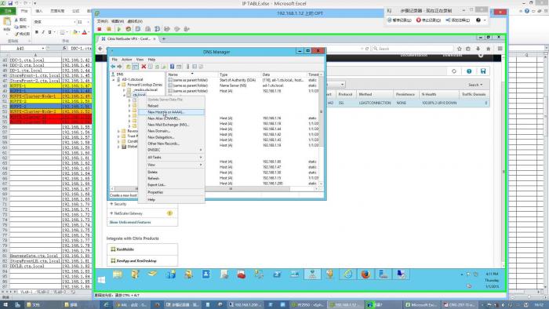Click the red Delete X in DNS Manager toolbar
This screenshot has width=549, height=309.
(x=144, y=67)
